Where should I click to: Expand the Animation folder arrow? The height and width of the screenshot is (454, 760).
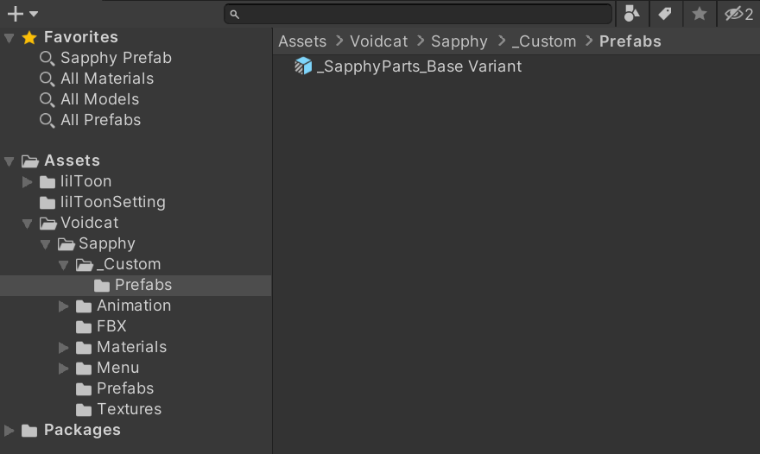[x=63, y=306]
